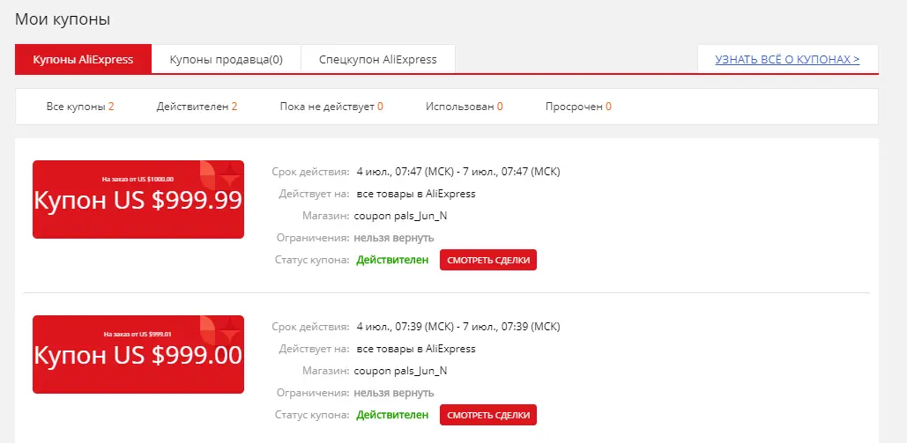This screenshot has width=907, height=443.
Task: Open the УЗНАТЬ ВСЁ О КУПОНАХ link
Action: 787,60
